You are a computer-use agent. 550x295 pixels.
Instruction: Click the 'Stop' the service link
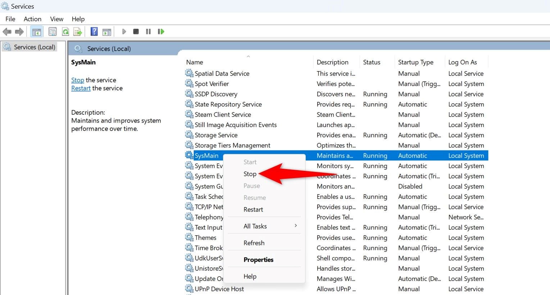coord(77,80)
